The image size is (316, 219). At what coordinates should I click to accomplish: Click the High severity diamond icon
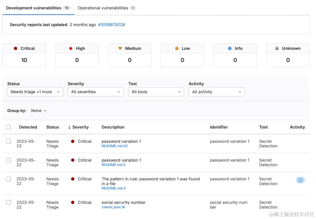(71, 48)
